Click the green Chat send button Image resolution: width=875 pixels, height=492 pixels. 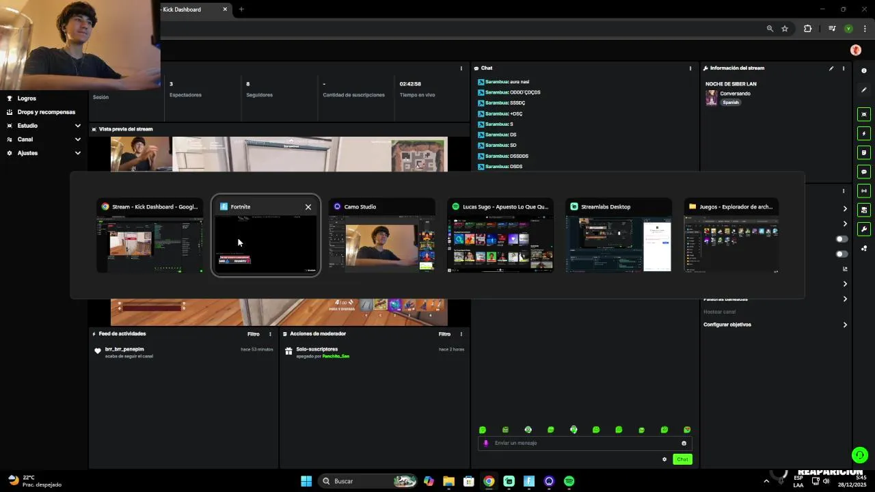point(682,459)
